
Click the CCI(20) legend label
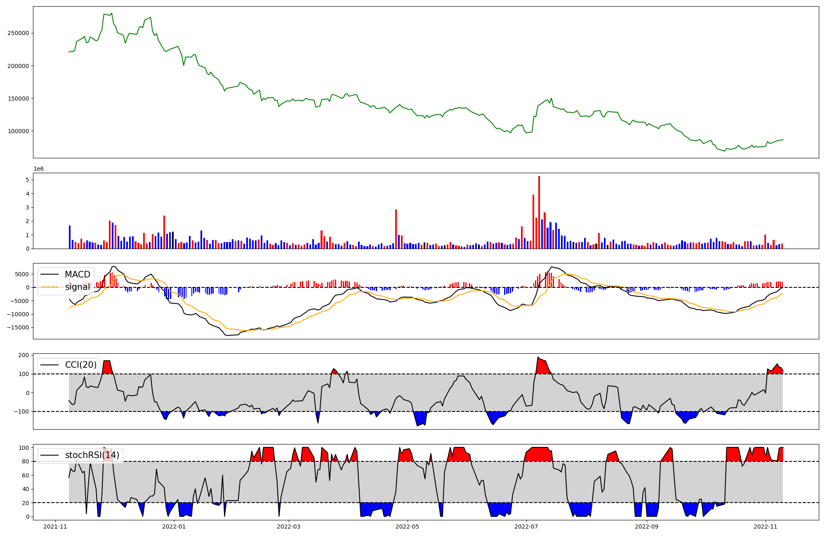click(x=80, y=365)
